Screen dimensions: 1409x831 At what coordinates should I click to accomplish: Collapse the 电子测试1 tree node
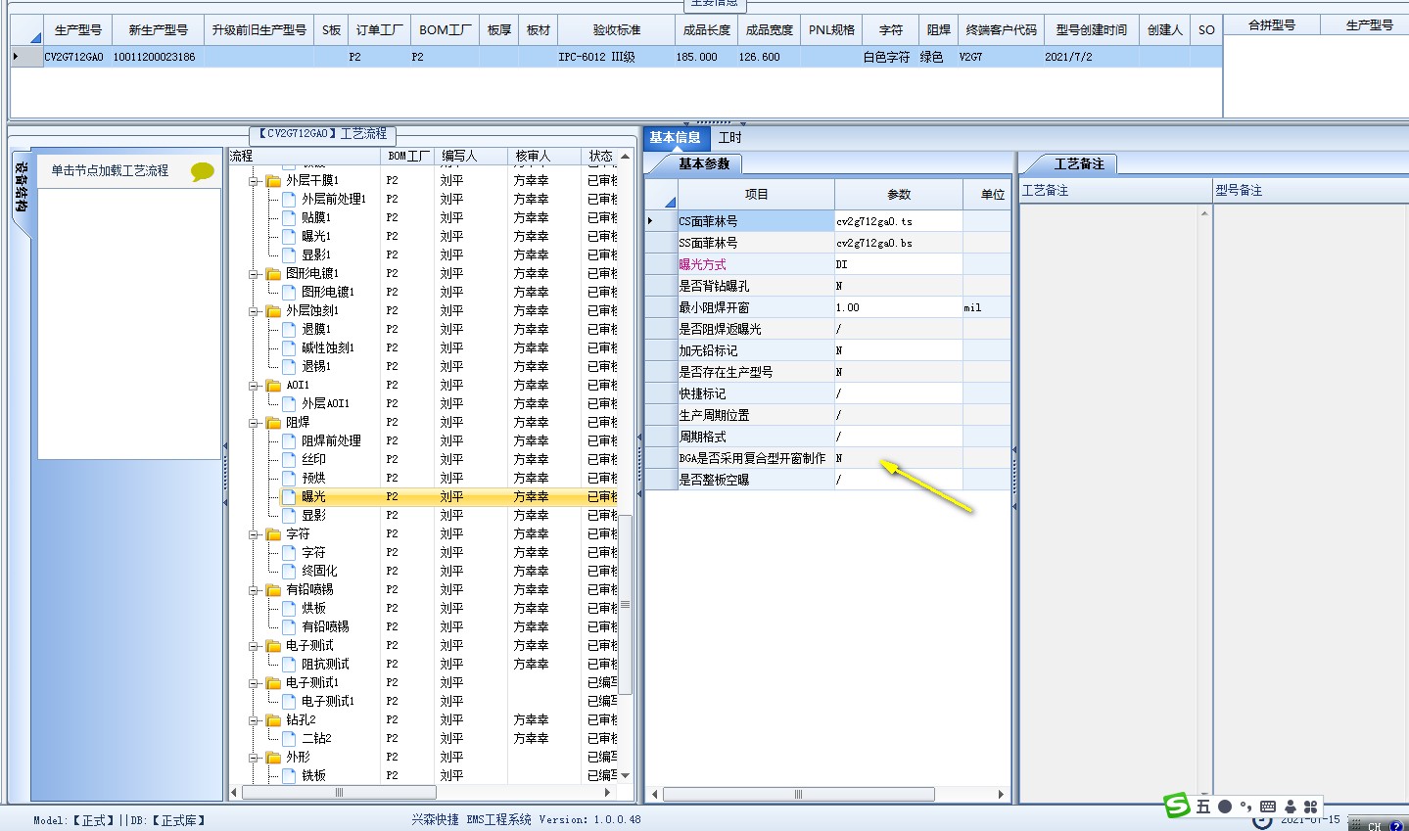point(254,683)
